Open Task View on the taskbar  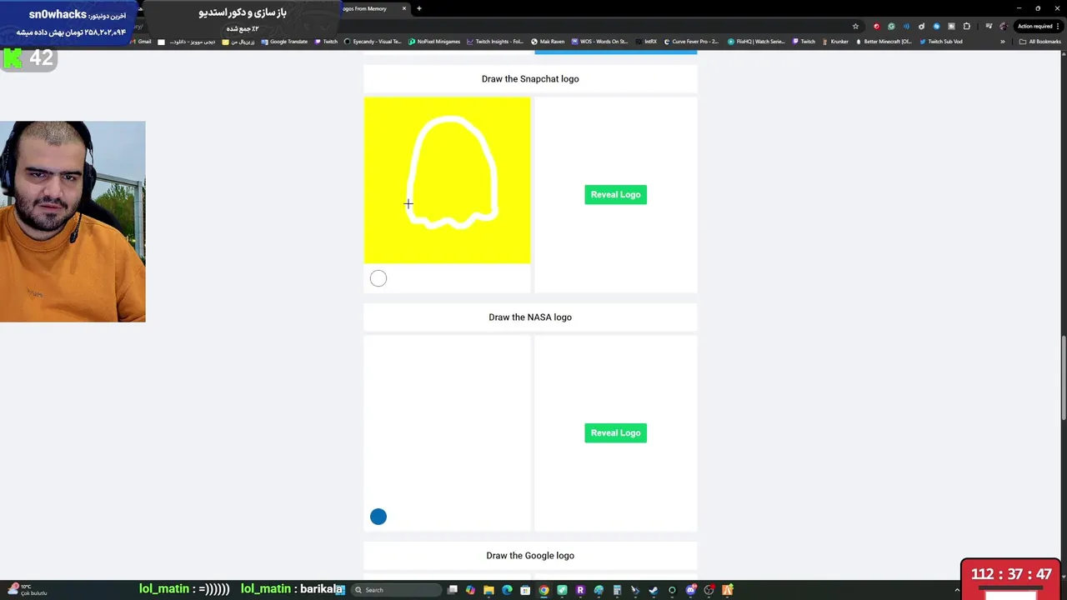tap(452, 590)
